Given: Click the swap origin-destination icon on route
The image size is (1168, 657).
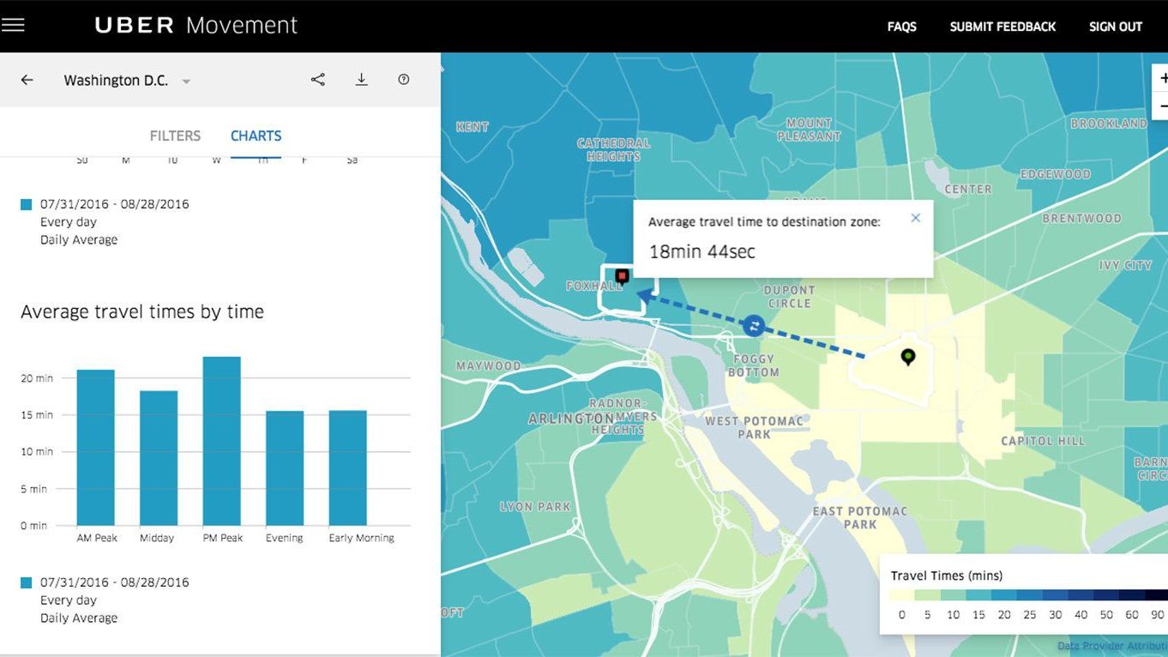Looking at the screenshot, I should 754,325.
